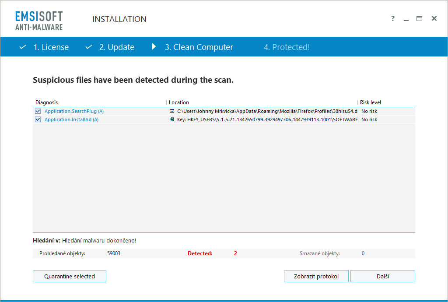
Task: Open the Application.SearchPlug (A) link
Action: 74,111
